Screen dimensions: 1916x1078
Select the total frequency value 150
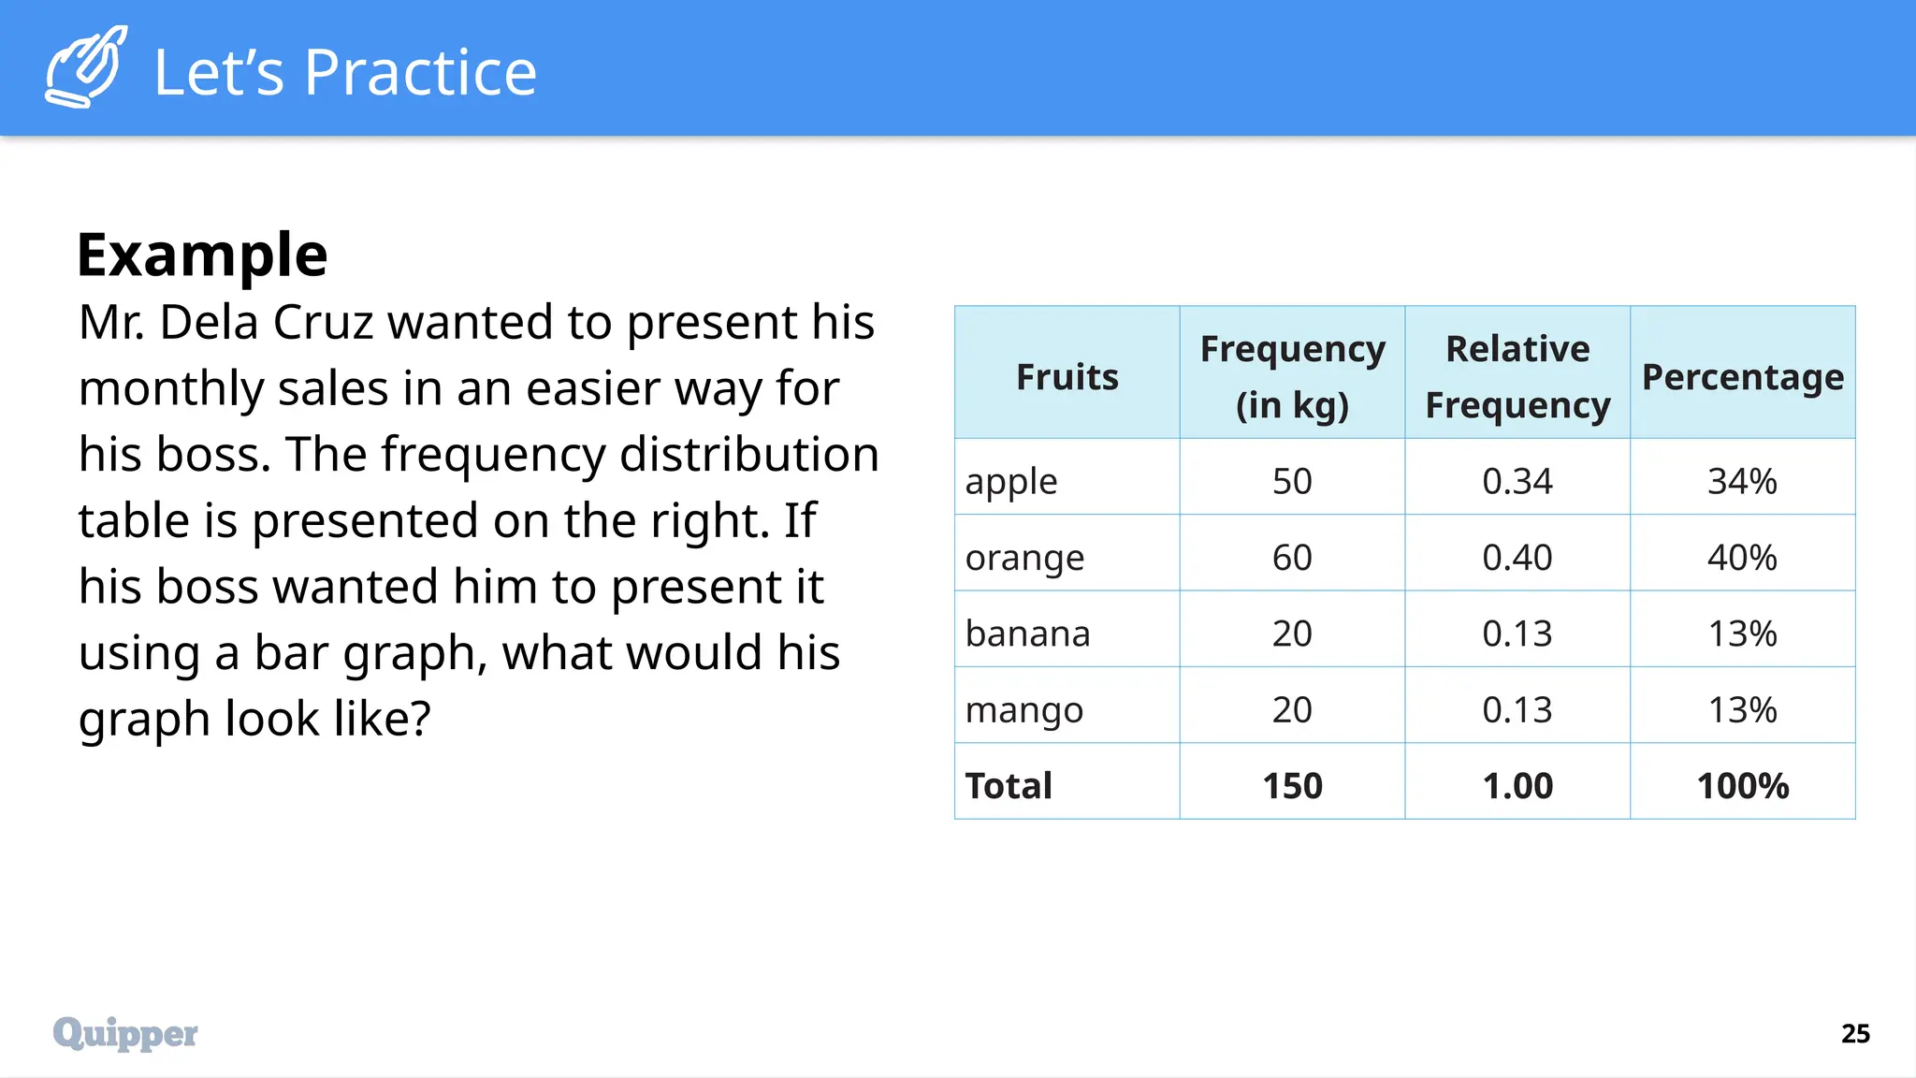coord(1292,786)
